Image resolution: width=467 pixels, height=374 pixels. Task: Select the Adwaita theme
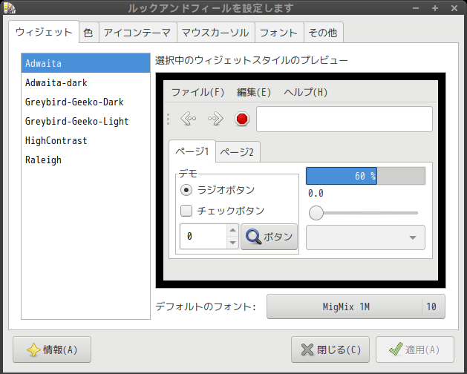86,63
